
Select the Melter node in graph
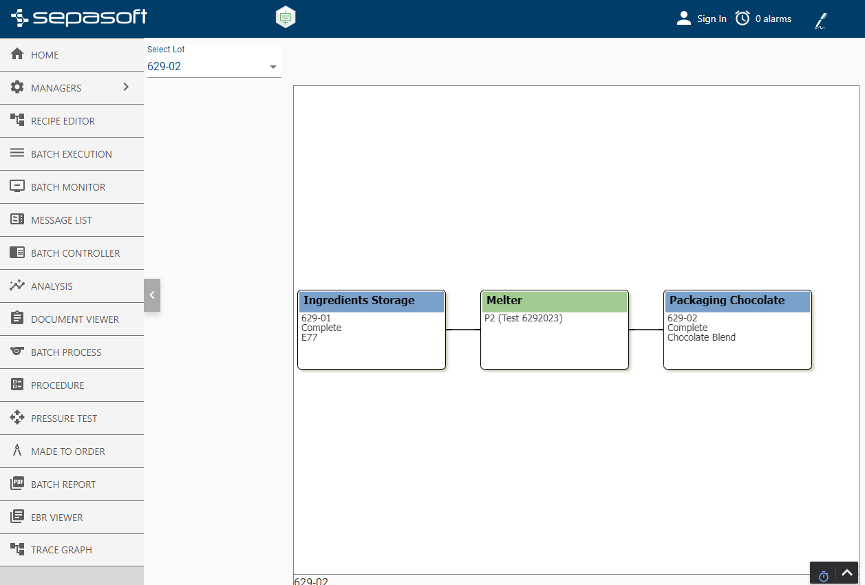pos(555,330)
